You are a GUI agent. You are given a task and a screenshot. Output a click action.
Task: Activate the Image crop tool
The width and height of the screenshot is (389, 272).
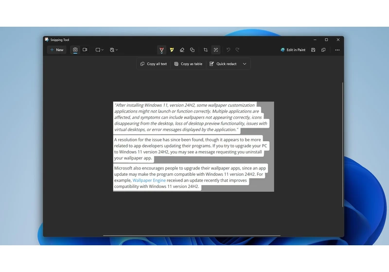click(205, 50)
